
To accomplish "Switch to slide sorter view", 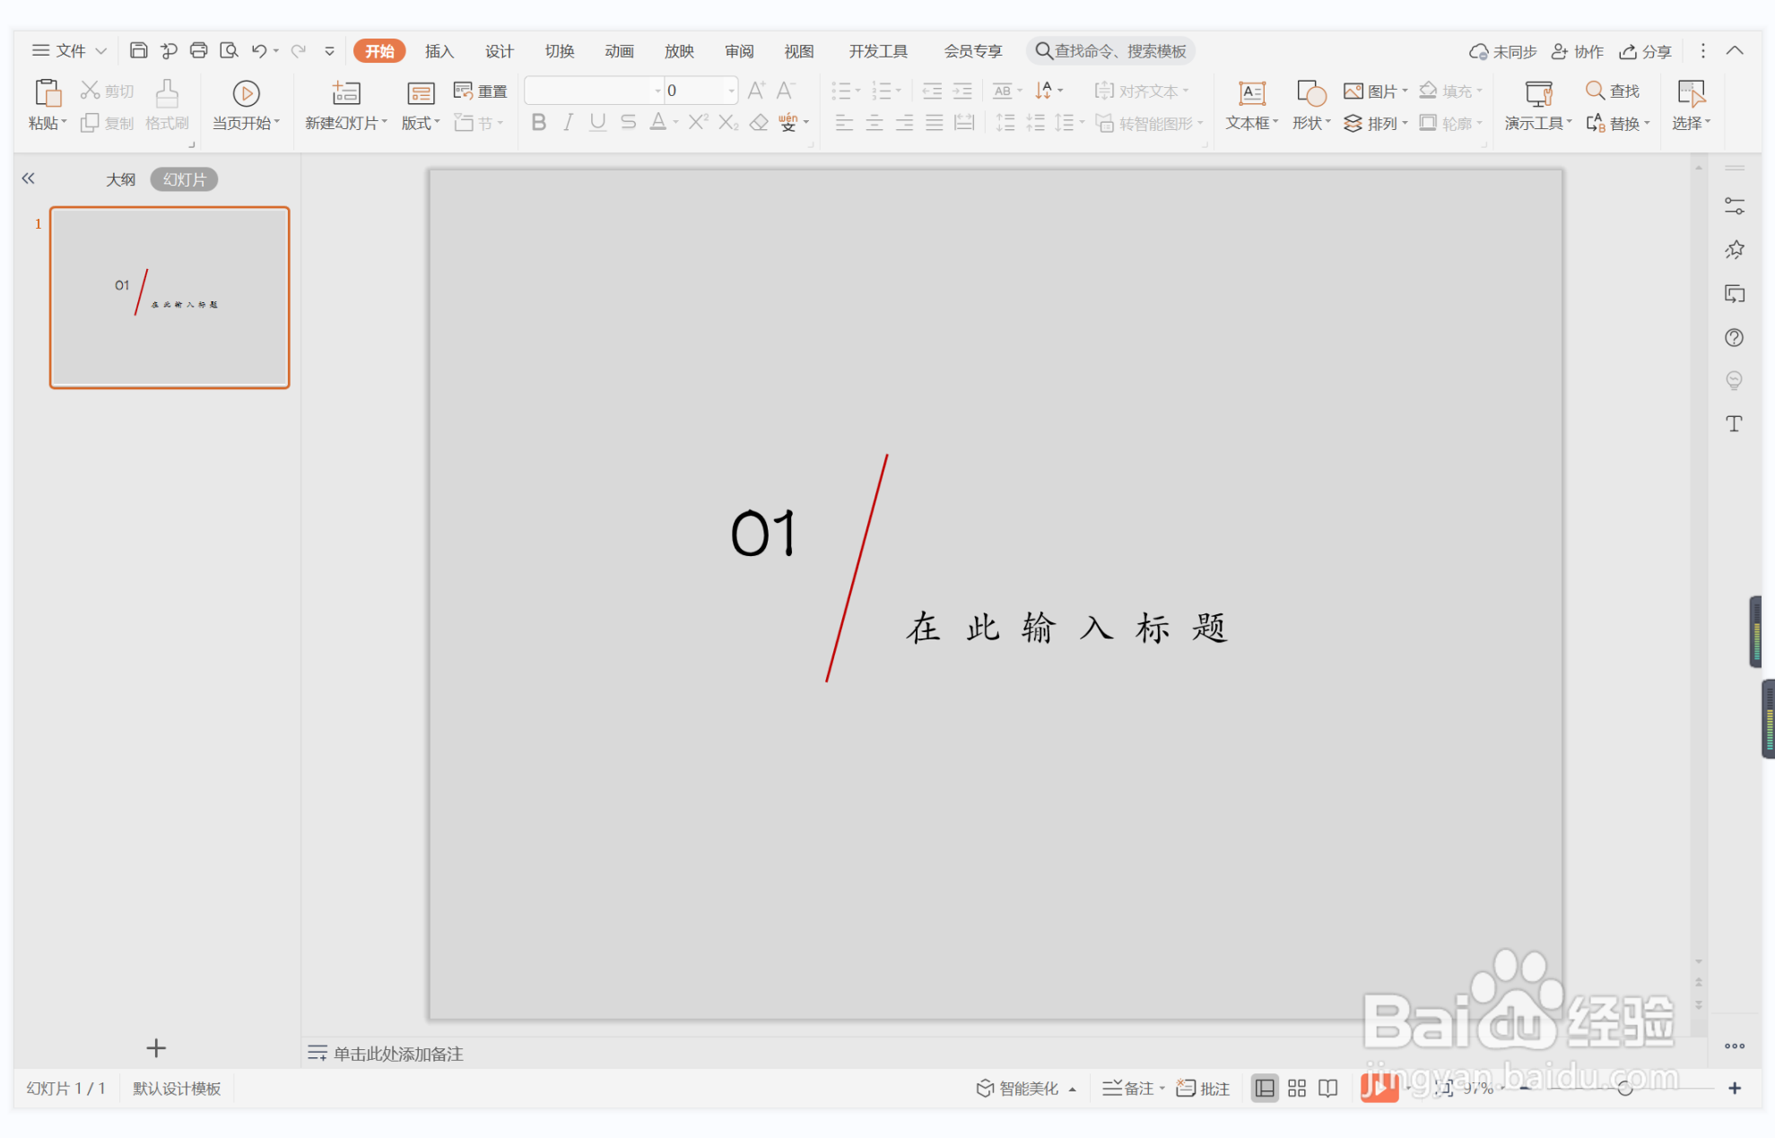I will (1296, 1088).
